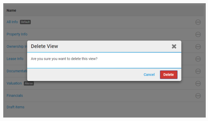Open the ellipsis menu for Lease Info

(198, 59)
